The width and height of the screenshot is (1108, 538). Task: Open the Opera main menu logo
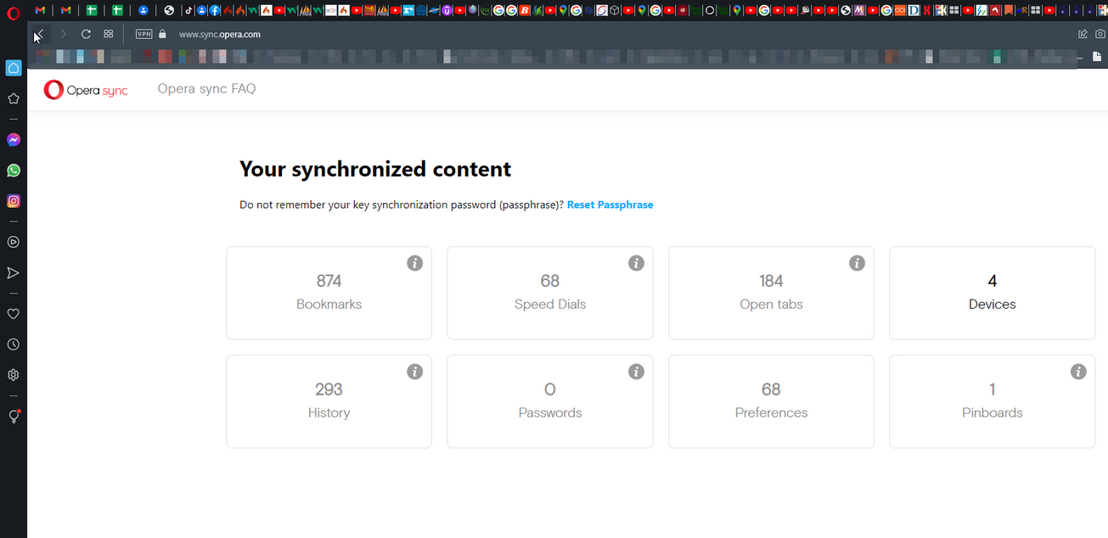coord(14,13)
